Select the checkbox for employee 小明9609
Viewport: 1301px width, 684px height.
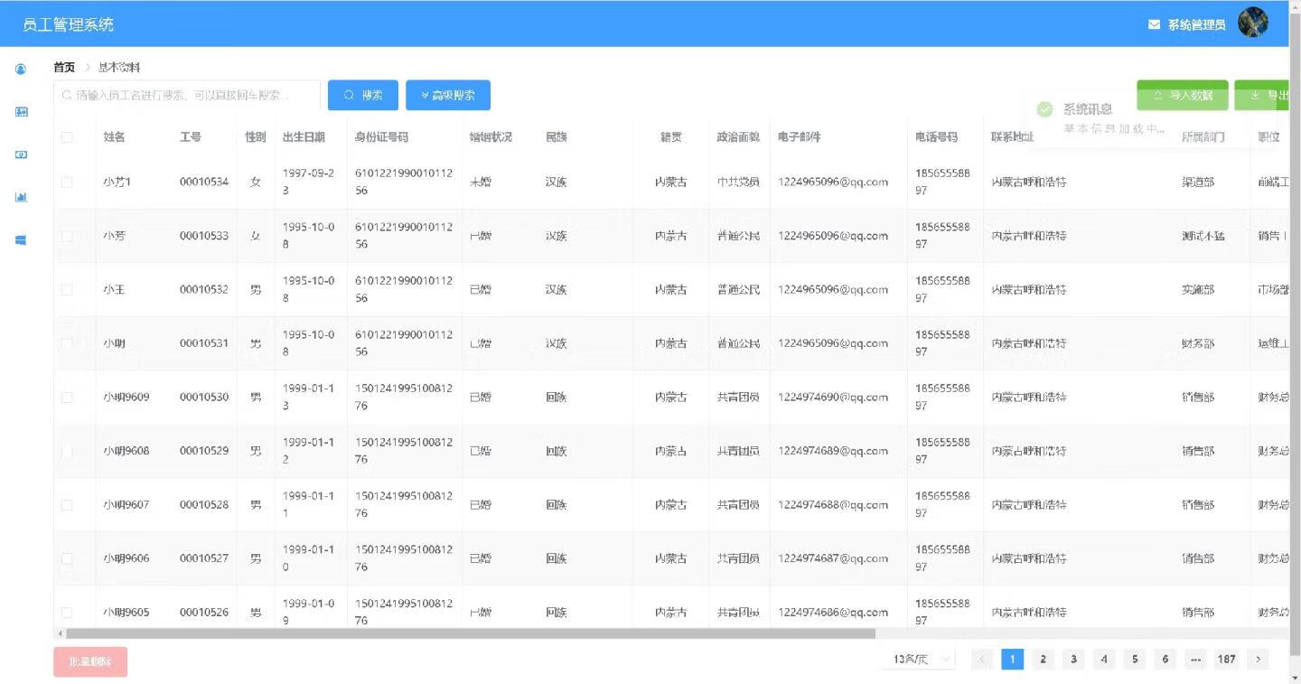click(67, 398)
